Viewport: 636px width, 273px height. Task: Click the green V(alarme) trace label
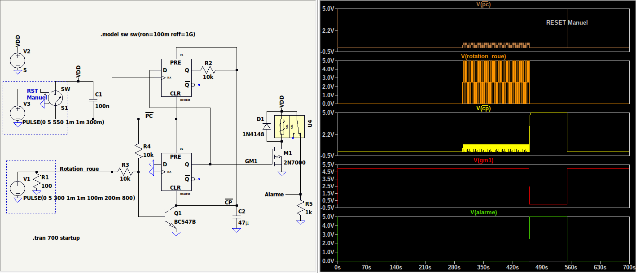point(483,212)
